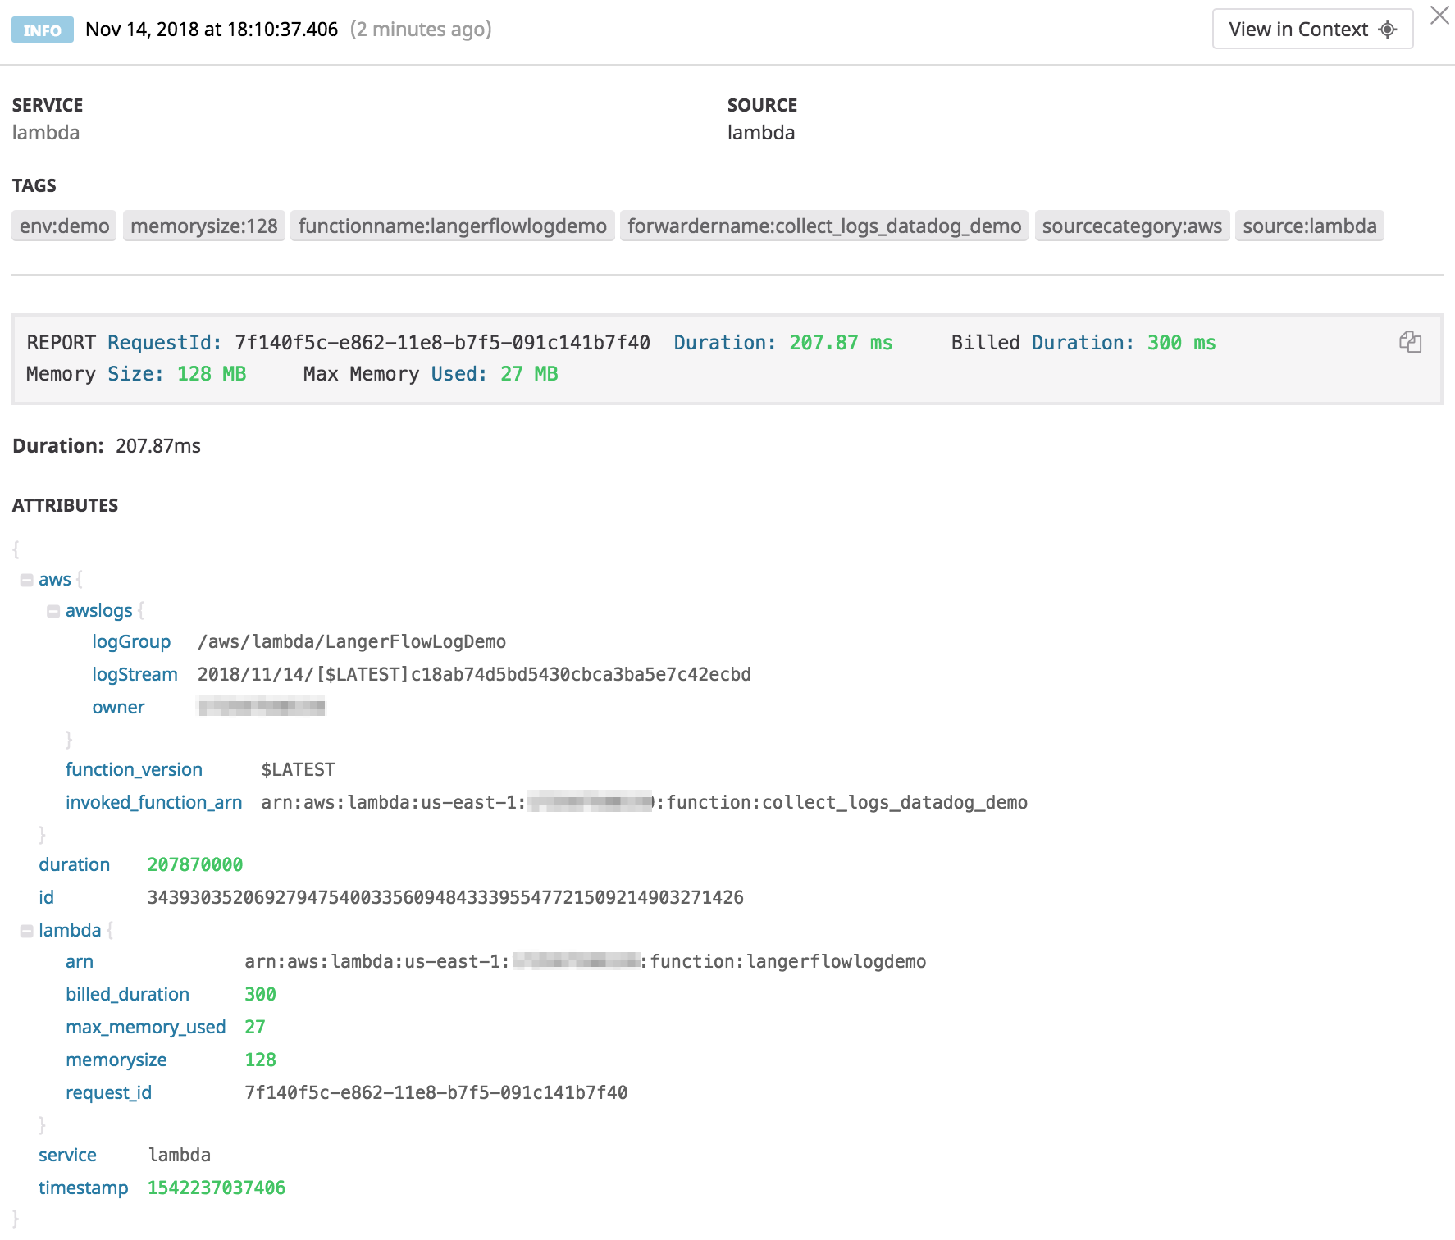Screen dimensions: 1455x1240
Task: Collapse the aws attributes object
Action: (x=27, y=578)
